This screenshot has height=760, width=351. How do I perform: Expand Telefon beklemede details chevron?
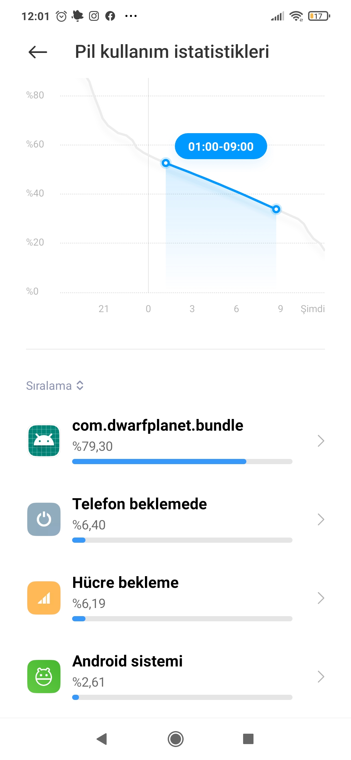[321, 519]
